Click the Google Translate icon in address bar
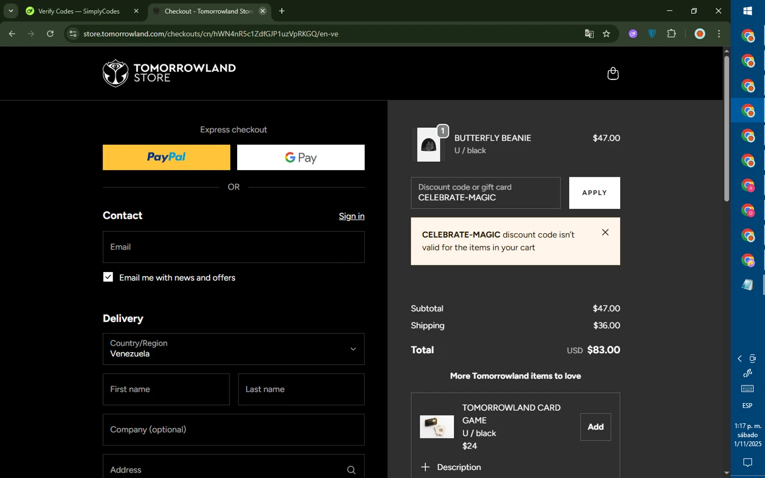The height and width of the screenshot is (478, 765). (589, 34)
